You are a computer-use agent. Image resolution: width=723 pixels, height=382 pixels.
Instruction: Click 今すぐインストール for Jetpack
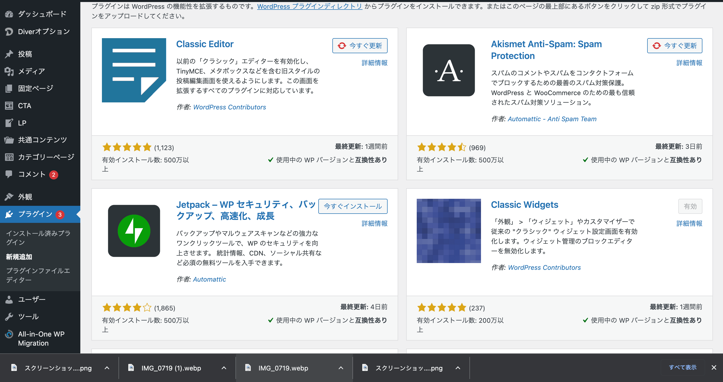point(353,206)
